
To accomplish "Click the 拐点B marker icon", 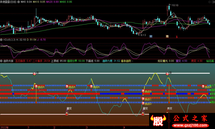I will (143, 91).
